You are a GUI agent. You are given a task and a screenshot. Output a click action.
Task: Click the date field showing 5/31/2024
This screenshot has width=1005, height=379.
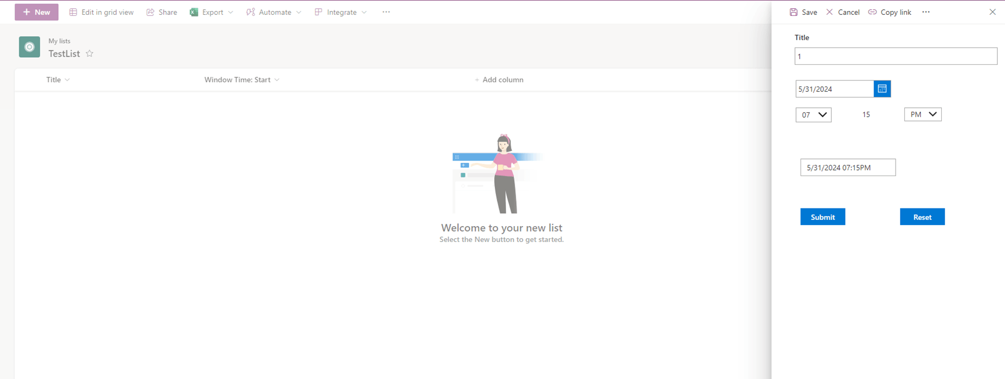click(835, 89)
